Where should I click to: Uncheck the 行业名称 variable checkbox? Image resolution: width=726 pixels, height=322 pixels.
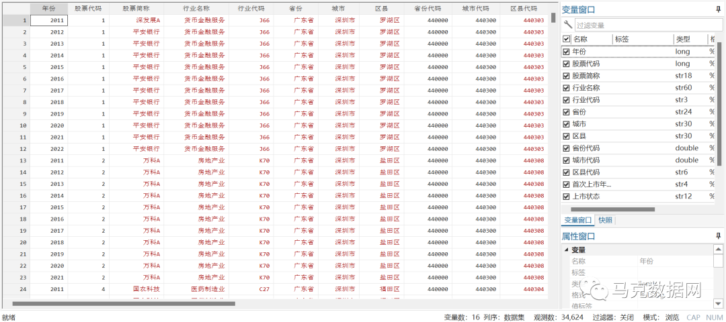click(566, 88)
